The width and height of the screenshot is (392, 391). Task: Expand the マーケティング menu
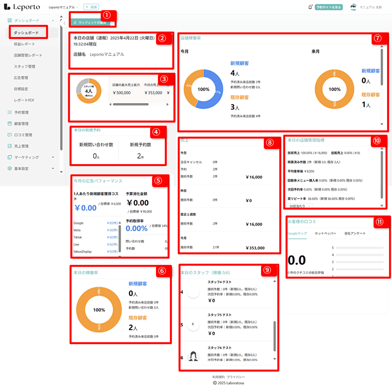53,157
